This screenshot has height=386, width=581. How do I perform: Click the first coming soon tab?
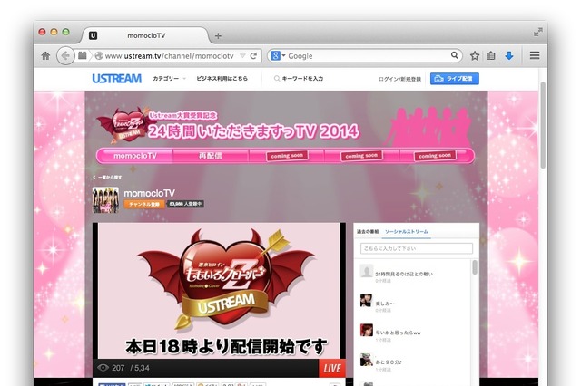pos(287,156)
